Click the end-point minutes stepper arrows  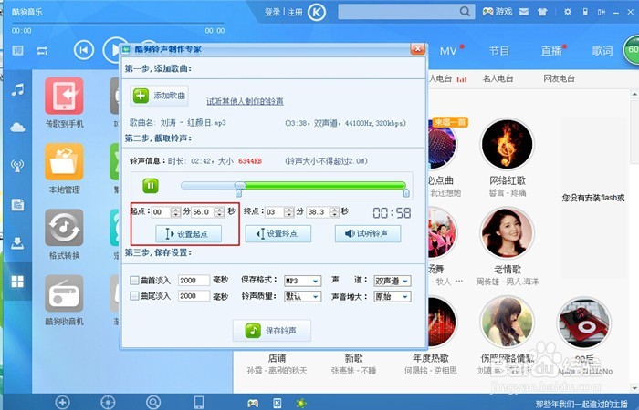click(289, 212)
